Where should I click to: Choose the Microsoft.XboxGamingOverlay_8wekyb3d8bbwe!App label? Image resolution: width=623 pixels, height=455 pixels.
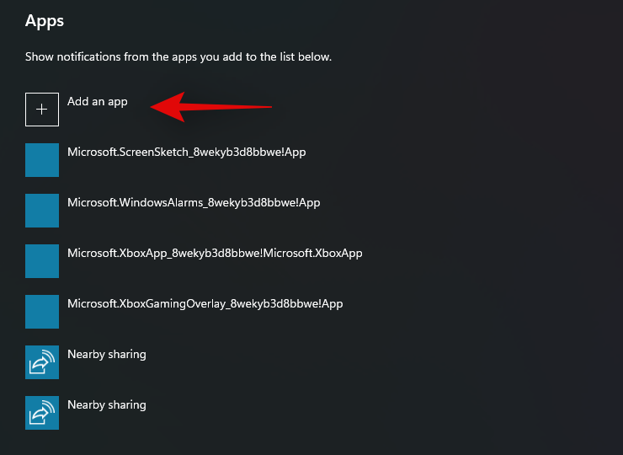point(205,304)
